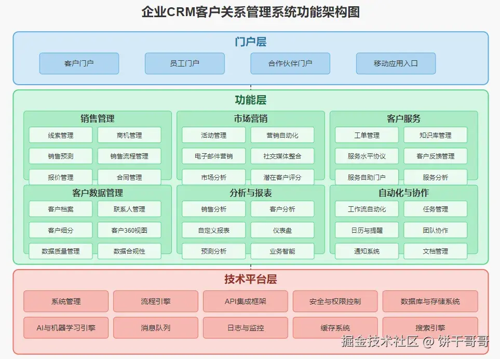This screenshot has height=359, width=500.
Task: Click the 分析与报表 group title
Action: (251, 193)
